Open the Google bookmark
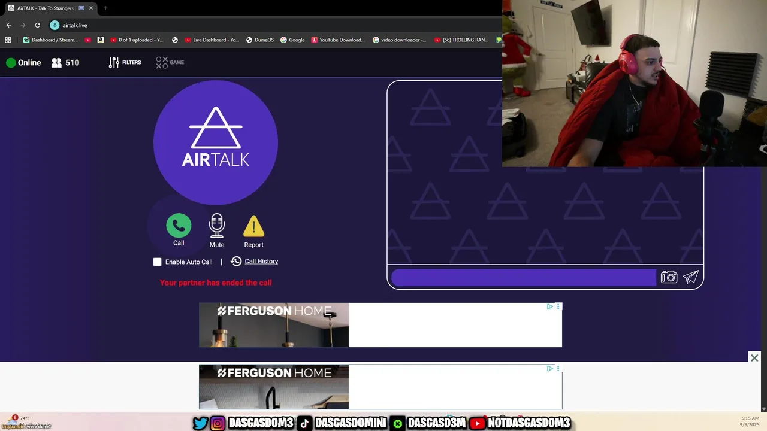This screenshot has width=767, height=431. [x=292, y=40]
